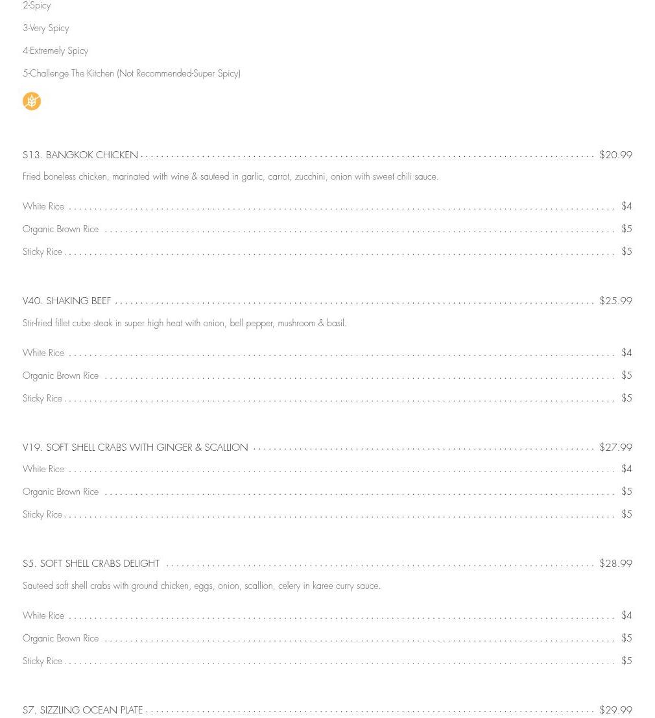Click the $28.99 Soft Shell Crabs Delight price
This screenshot has width=655, height=718.
click(615, 564)
